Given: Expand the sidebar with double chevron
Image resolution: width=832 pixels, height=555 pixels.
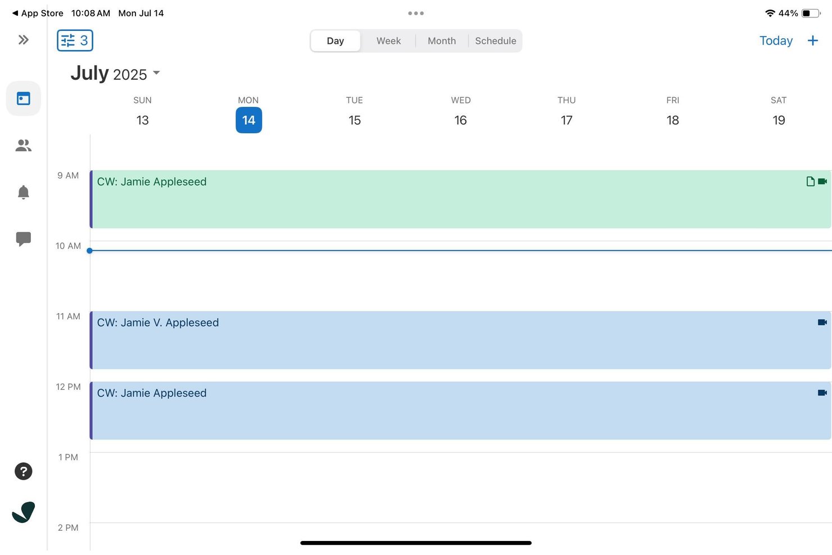Looking at the screenshot, I should click(x=23, y=40).
